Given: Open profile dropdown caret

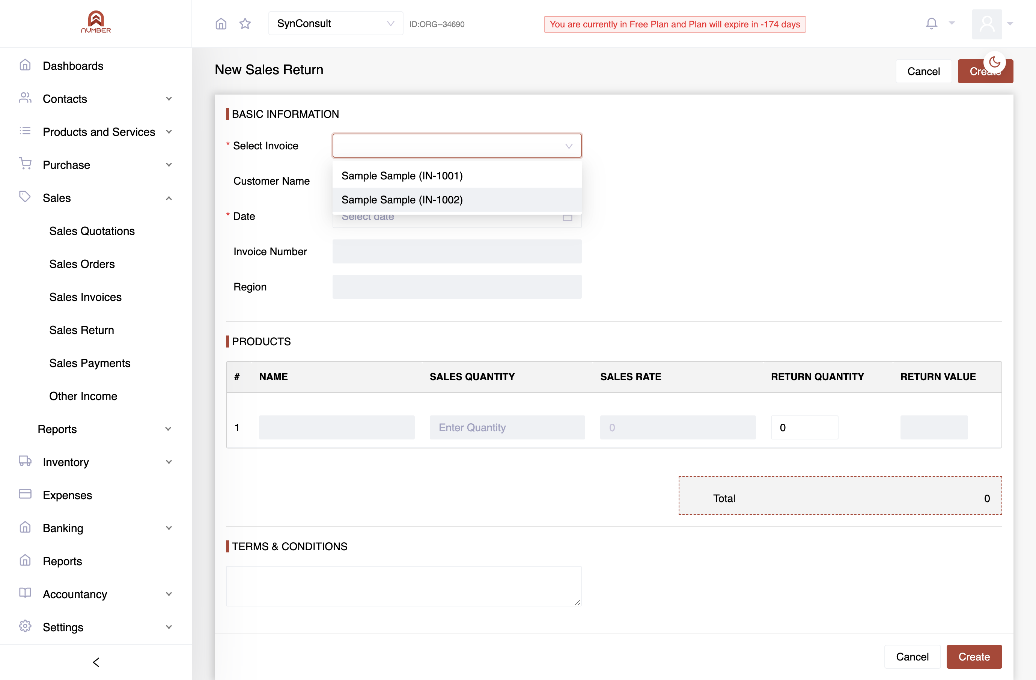Looking at the screenshot, I should [1010, 24].
